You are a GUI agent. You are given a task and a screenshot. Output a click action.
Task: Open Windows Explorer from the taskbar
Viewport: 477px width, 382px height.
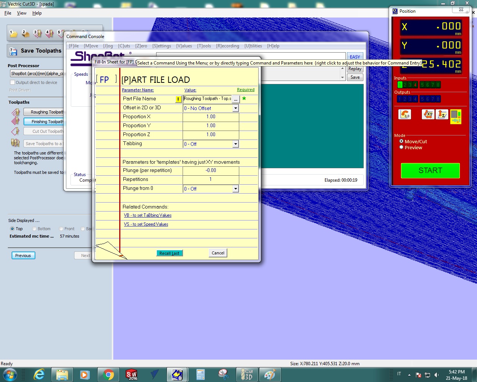62,375
